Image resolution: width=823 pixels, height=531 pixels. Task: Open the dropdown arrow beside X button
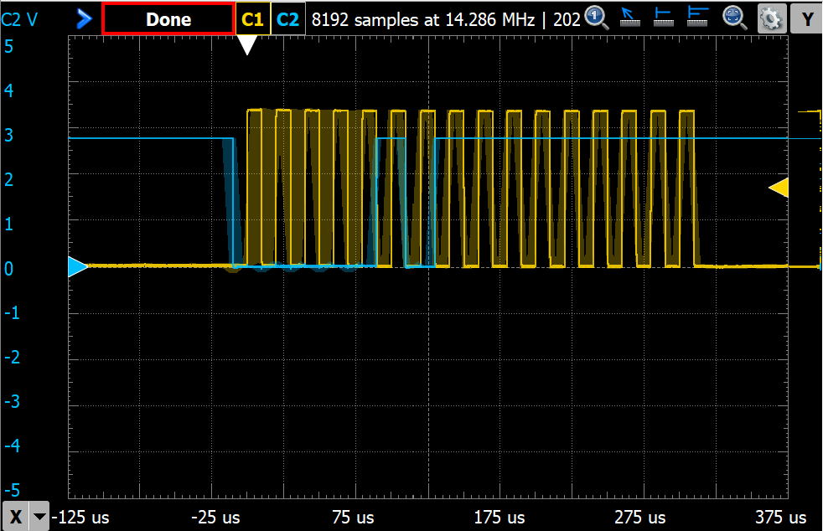point(39,516)
